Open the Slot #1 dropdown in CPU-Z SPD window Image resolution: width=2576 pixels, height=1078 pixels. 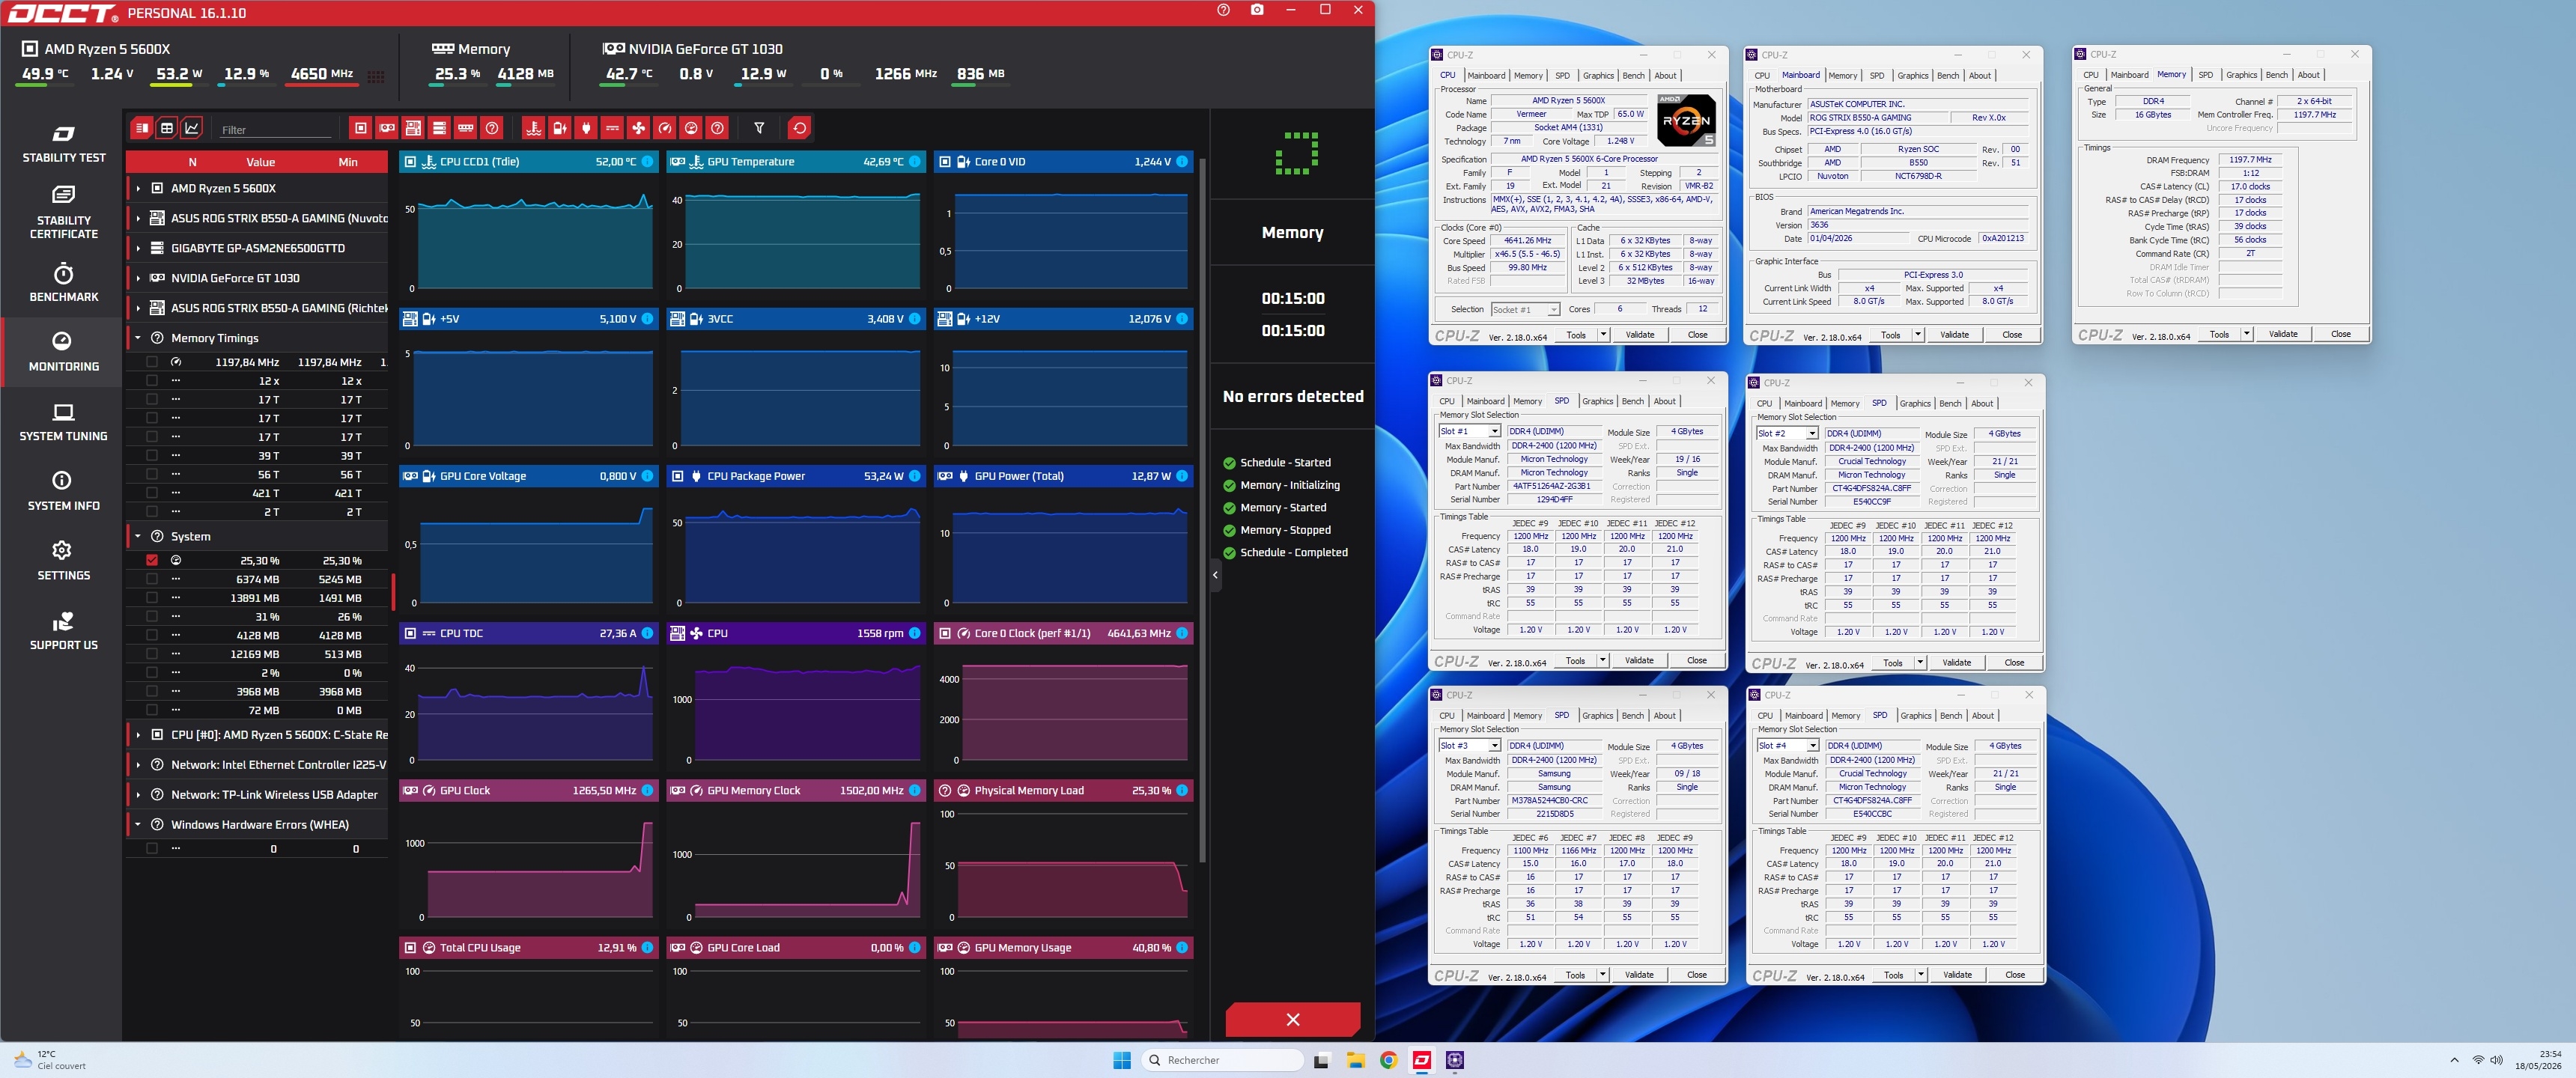click(1469, 432)
